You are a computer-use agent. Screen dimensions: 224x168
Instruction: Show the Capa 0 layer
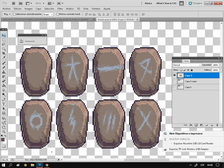pyautogui.click(x=174, y=87)
